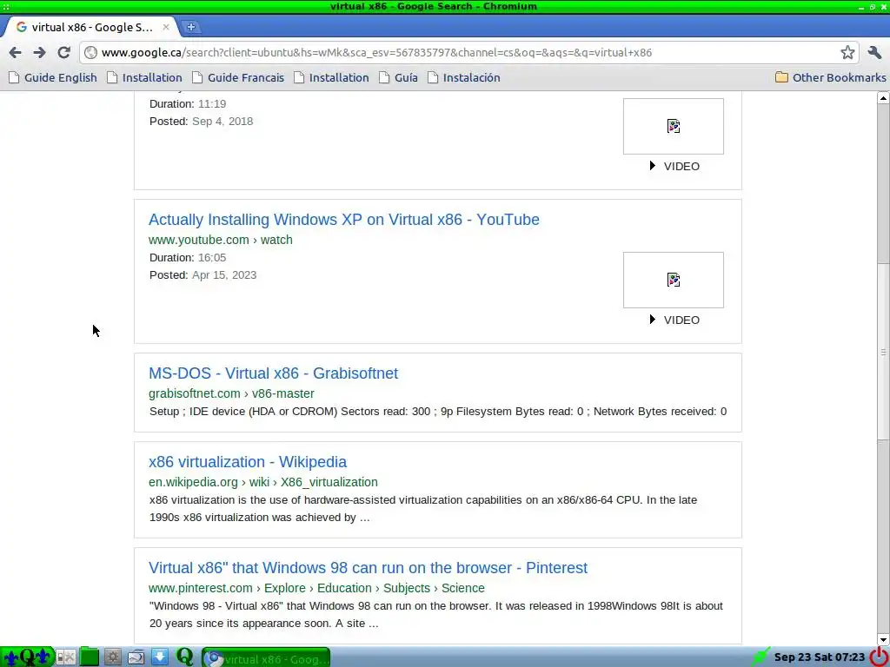Bookmark this page with the star icon
Screen dimensions: 890x667
[x=847, y=53]
